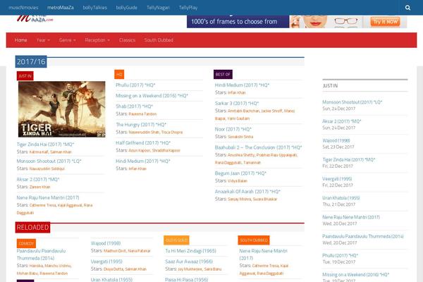Open Sarkar 3 (2017) *HQ* link
This screenshot has width=423, height=282.
pyautogui.click(x=237, y=104)
